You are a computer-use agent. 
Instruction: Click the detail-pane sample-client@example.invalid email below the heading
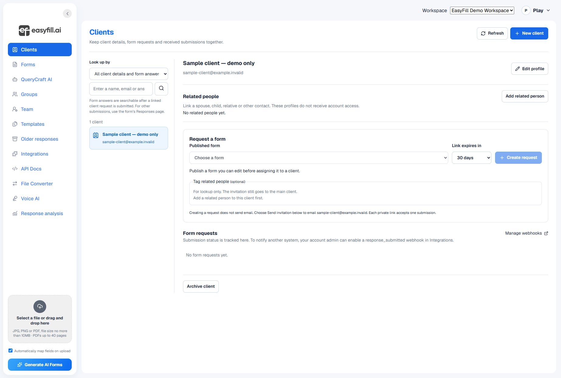point(213,73)
